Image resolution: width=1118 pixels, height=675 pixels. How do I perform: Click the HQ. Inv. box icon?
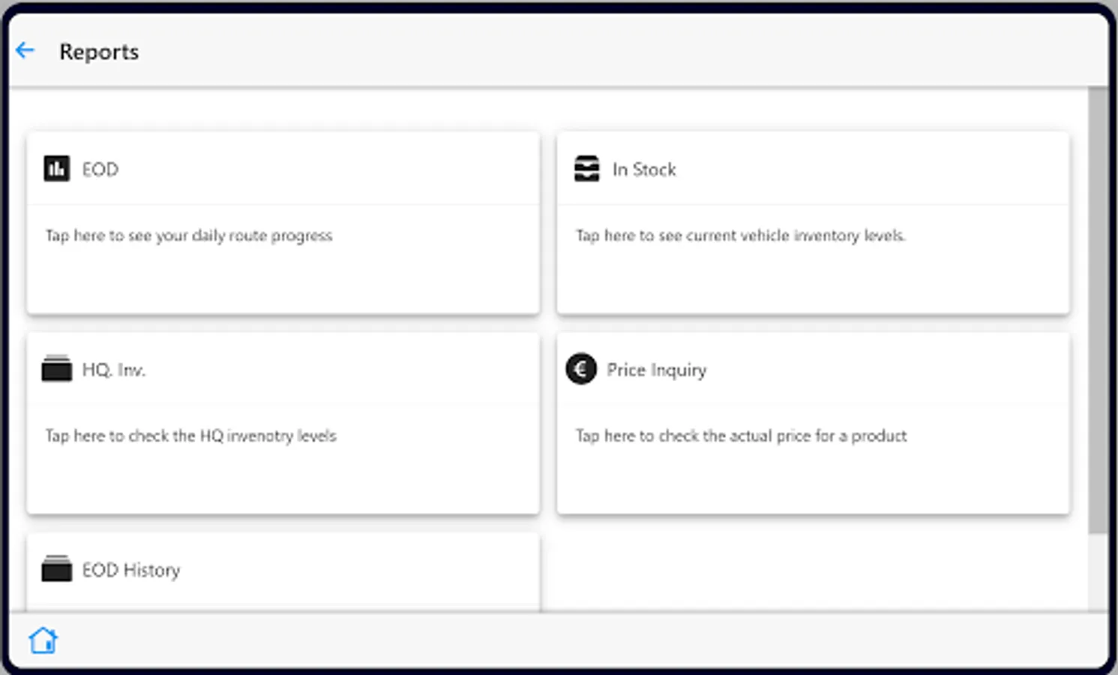click(x=57, y=369)
